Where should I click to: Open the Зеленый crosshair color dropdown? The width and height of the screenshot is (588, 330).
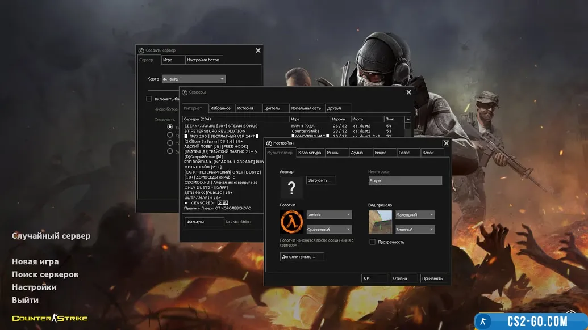(415, 229)
